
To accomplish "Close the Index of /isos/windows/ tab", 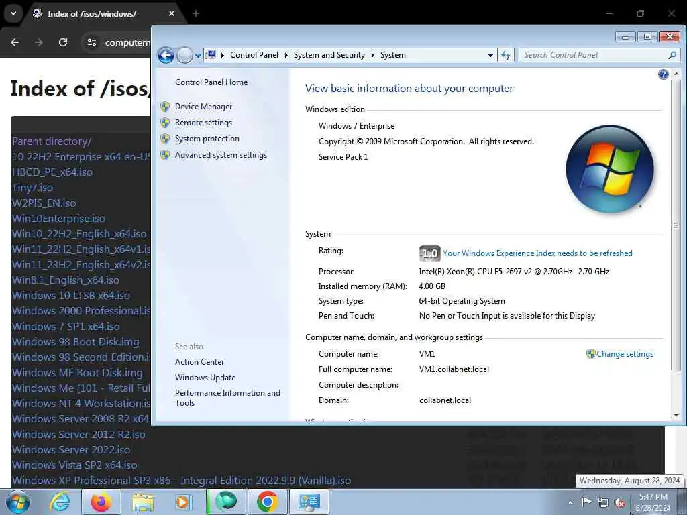I will coord(172,13).
